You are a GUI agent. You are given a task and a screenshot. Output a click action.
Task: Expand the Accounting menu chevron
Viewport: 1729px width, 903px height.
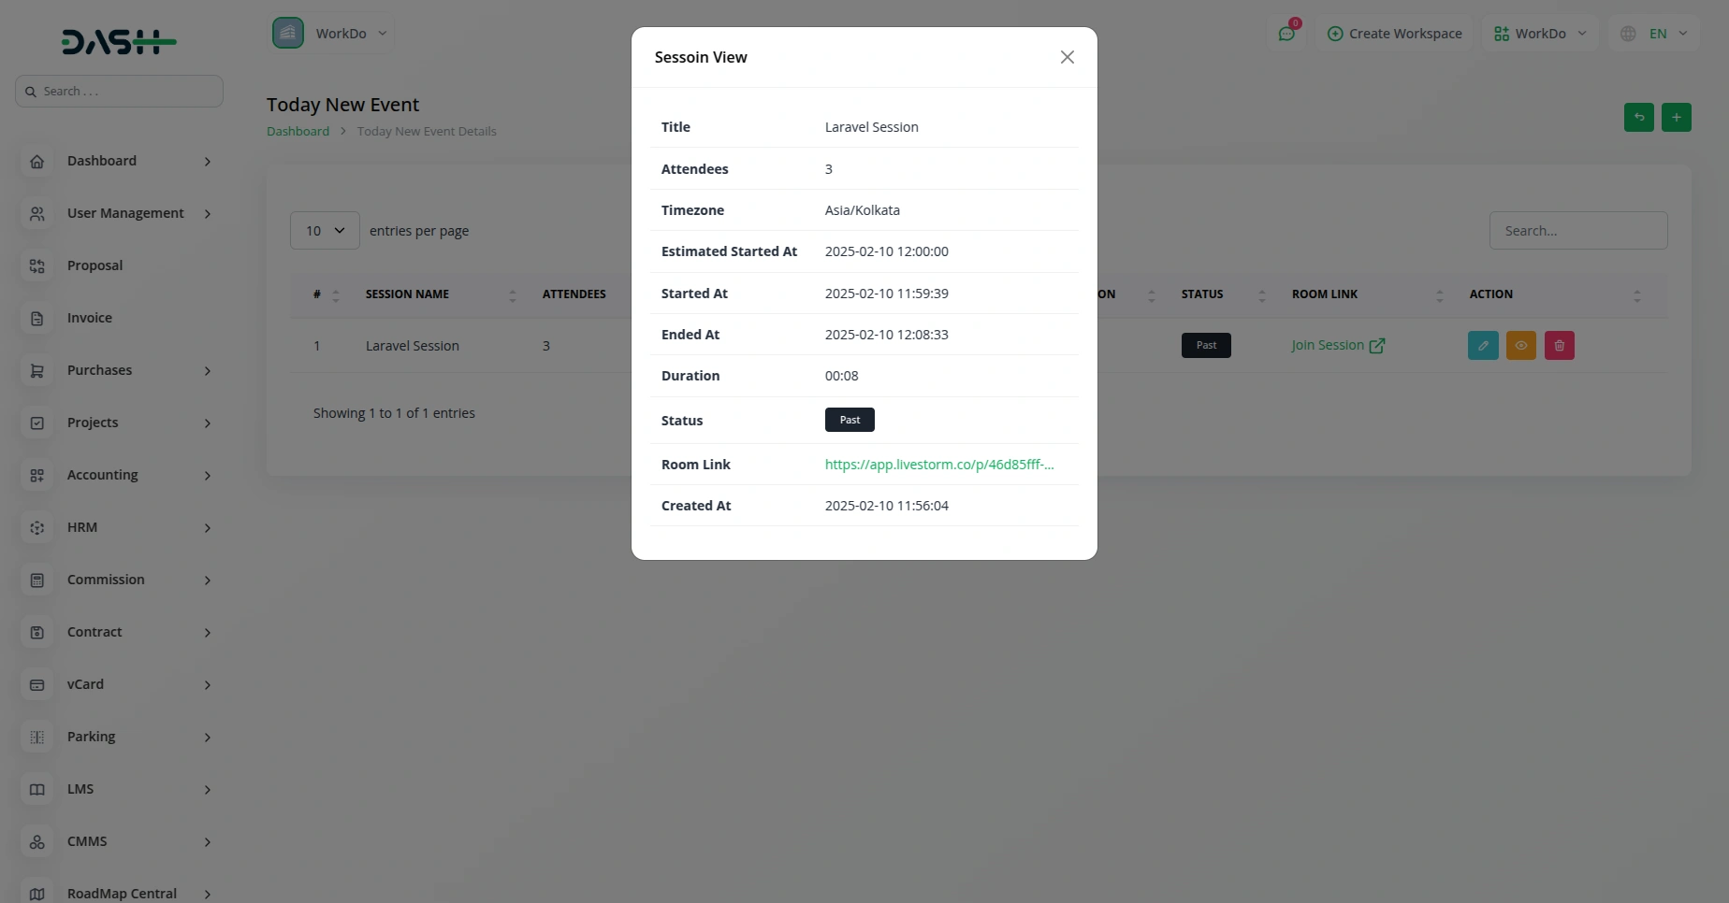point(208,476)
